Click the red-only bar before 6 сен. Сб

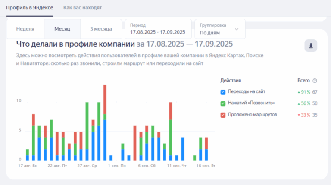pos(135,143)
